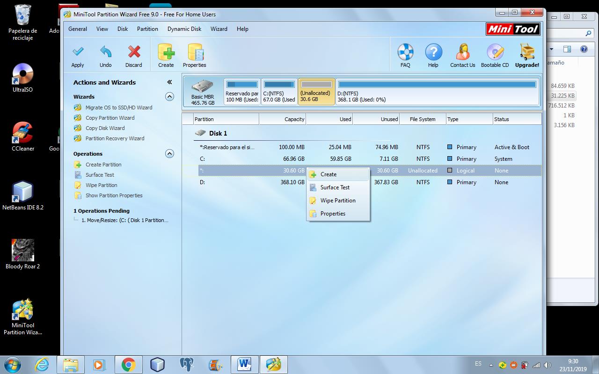Open the Disk menu
This screenshot has height=374, width=599.
pos(123,29)
